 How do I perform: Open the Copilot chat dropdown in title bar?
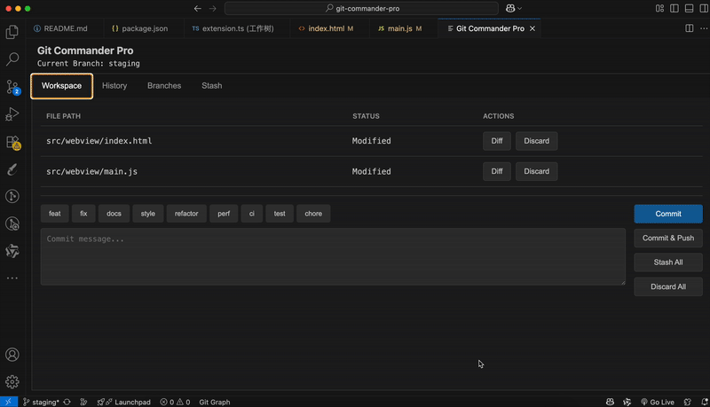[514, 8]
